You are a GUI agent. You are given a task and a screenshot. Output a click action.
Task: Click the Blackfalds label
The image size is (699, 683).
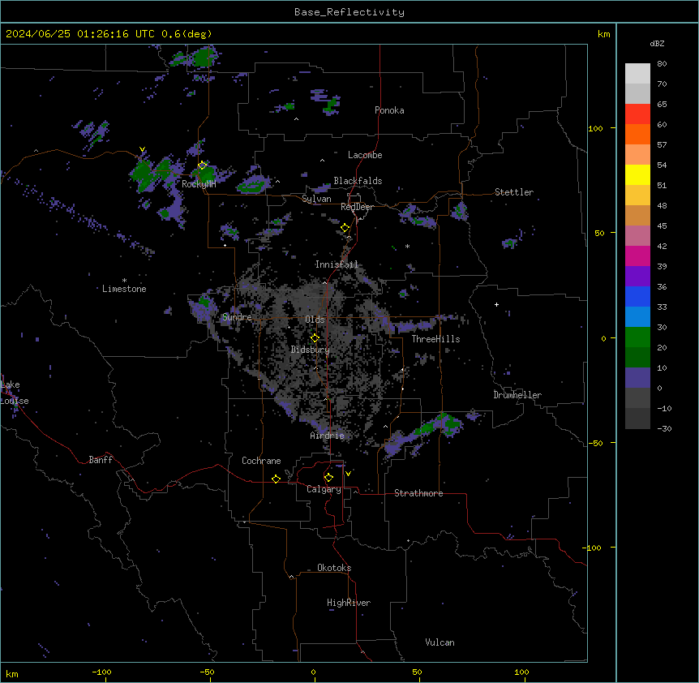pyautogui.click(x=358, y=181)
